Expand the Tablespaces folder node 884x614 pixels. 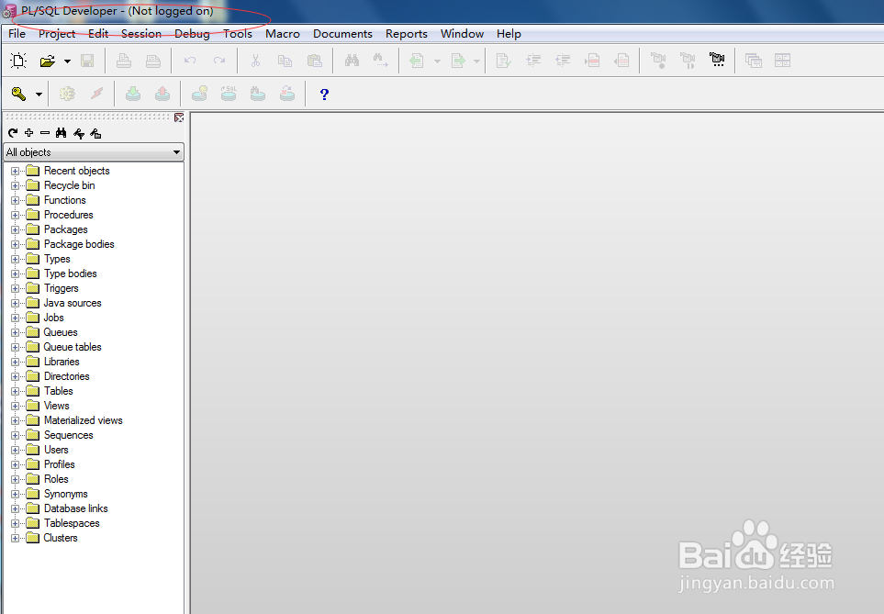16,523
